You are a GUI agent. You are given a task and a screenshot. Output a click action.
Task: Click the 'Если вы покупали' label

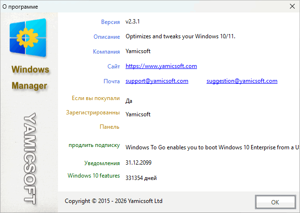(96, 98)
